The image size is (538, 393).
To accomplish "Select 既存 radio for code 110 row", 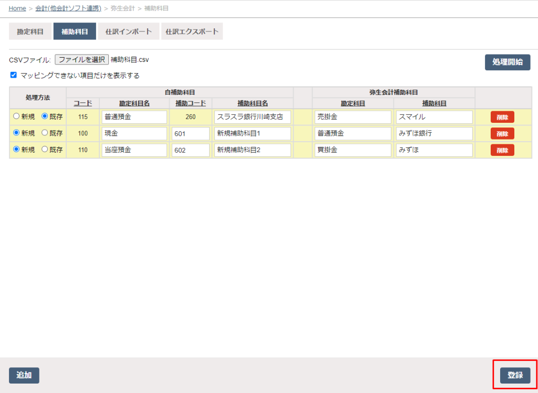I will pyautogui.click(x=44, y=150).
